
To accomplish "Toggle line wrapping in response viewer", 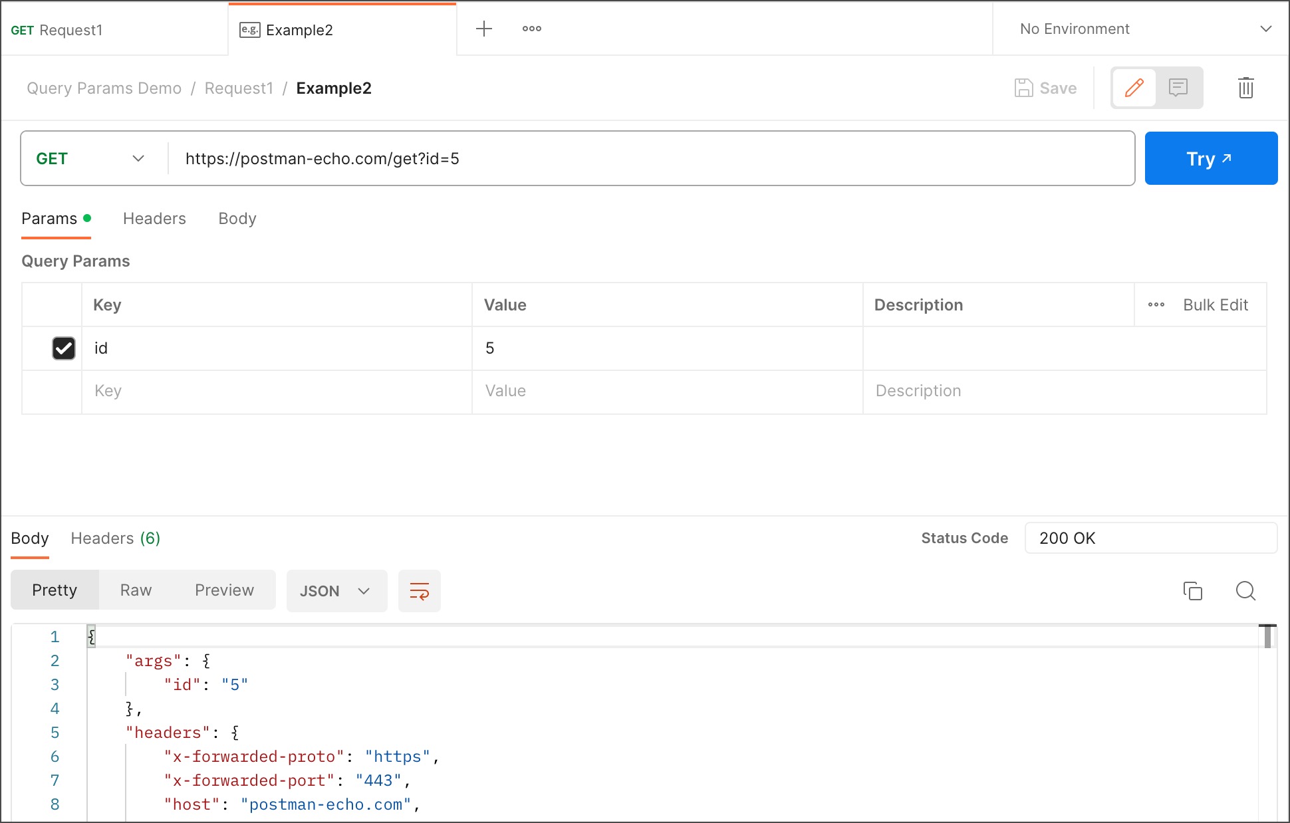I will click(x=419, y=590).
